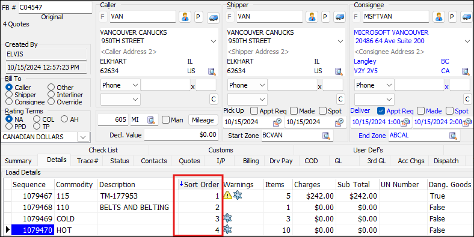This screenshot has height=237, width=474.
Task: Click warning triangle icon on TM-177953 row
Action: 227,196
